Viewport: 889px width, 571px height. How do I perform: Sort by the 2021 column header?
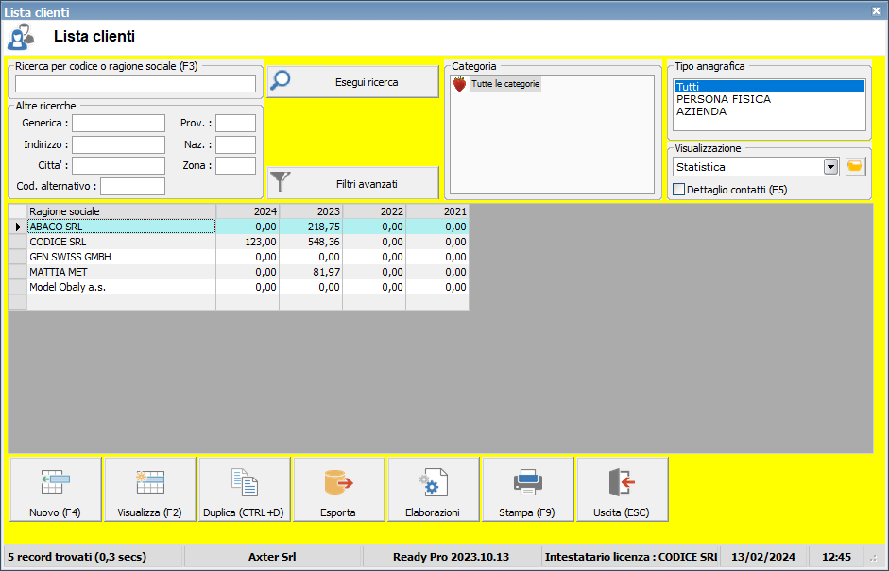point(437,211)
